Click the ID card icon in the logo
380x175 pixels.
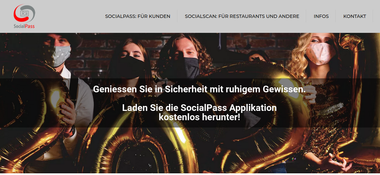point(24,14)
